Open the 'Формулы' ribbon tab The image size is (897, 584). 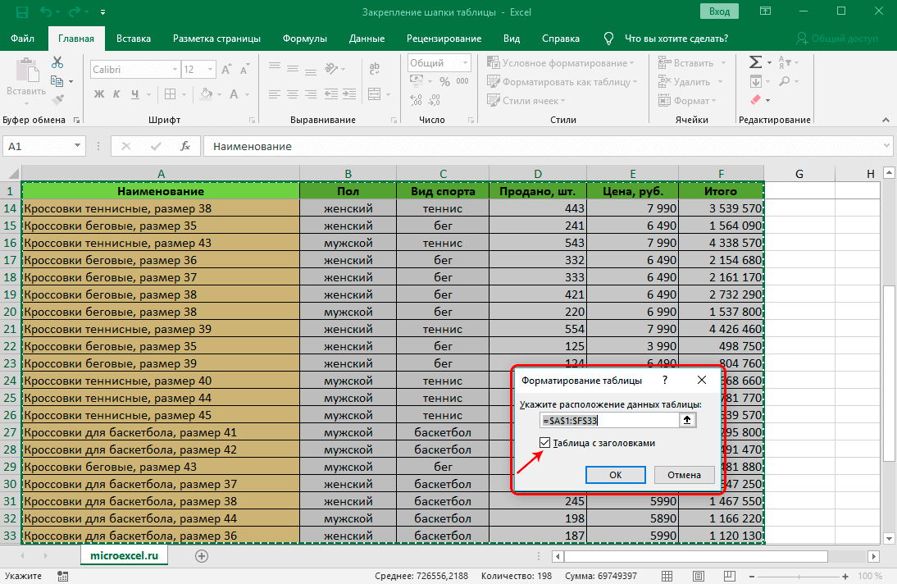[304, 39]
